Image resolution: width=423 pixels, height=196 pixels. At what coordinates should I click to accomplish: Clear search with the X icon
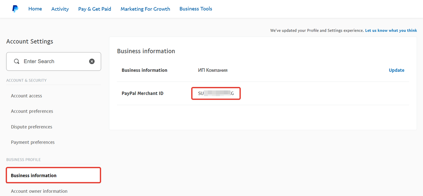pyautogui.click(x=92, y=61)
